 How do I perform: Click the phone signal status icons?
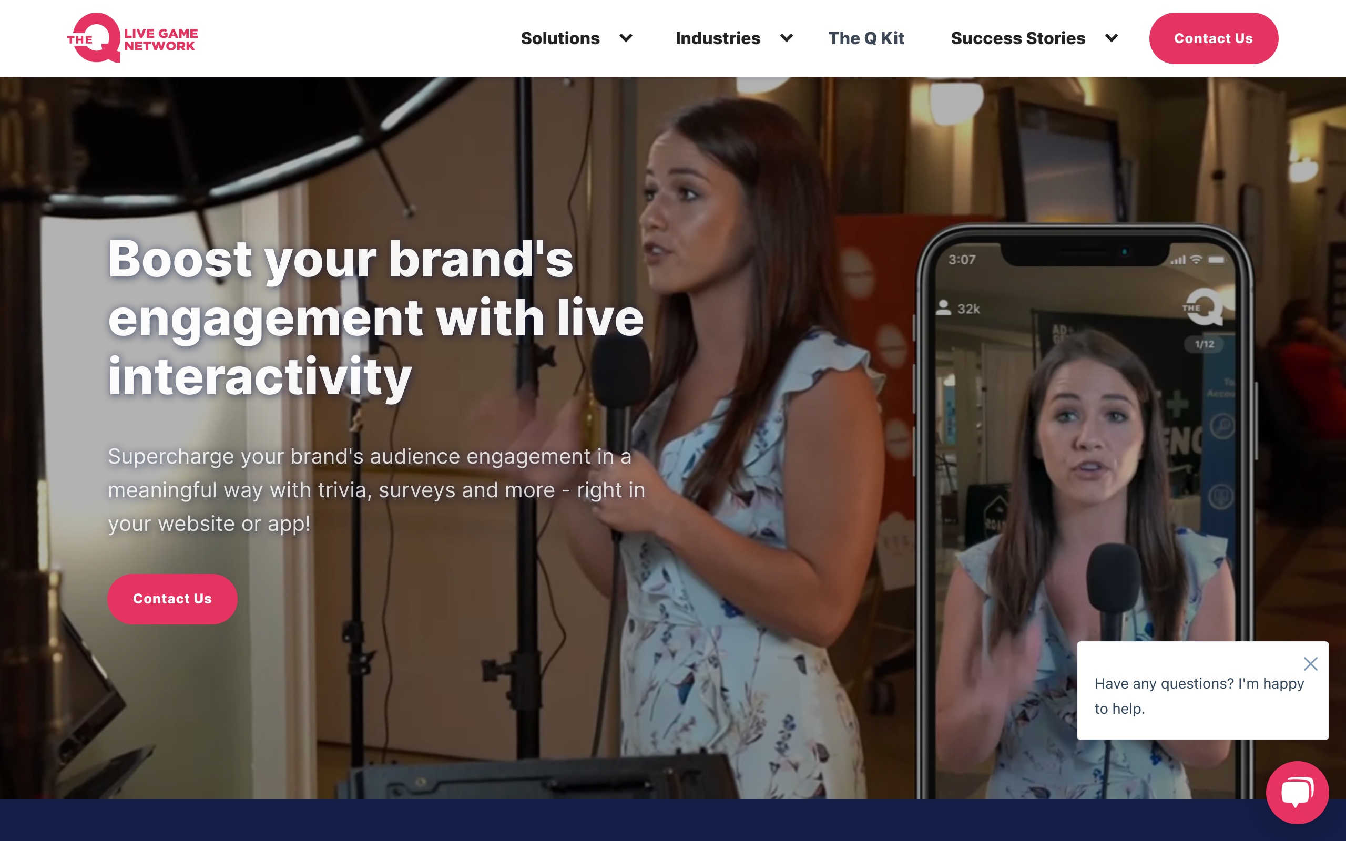(x=1196, y=260)
